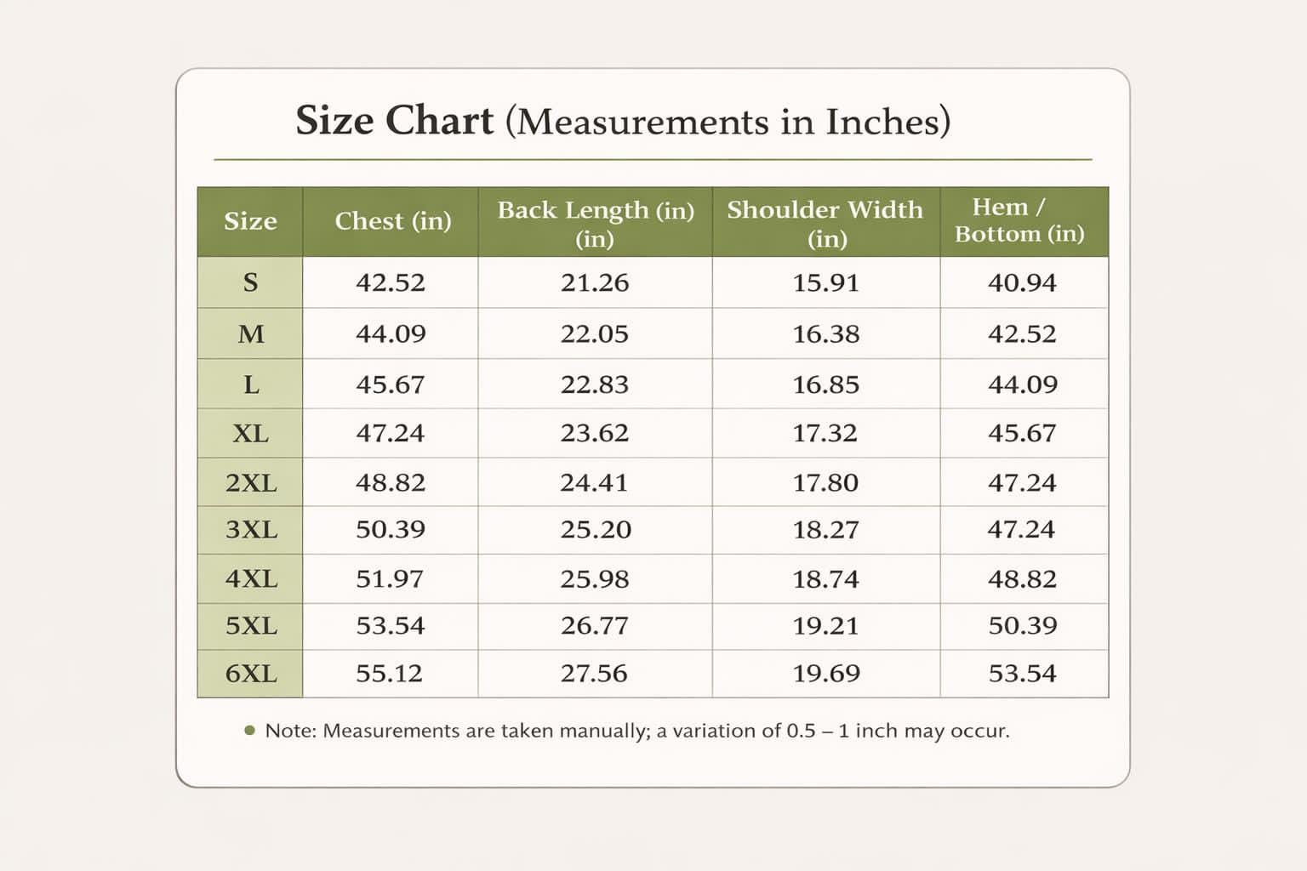The height and width of the screenshot is (871, 1307).
Task: Click the green bullet before the Note text
Action: point(249,731)
